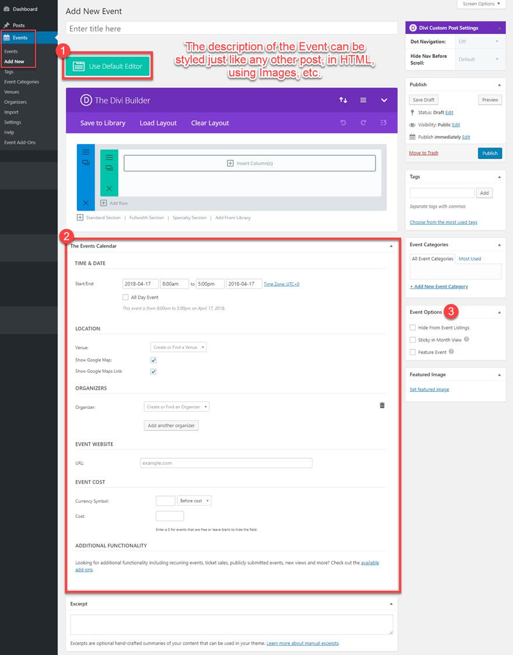
Task: Click the blue section's X delete icon
Action: [86, 203]
